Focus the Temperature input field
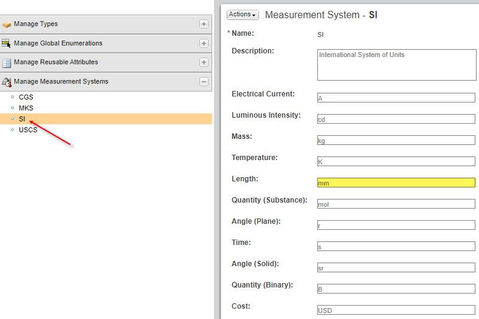Image resolution: width=479 pixels, height=319 pixels. [396, 161]
